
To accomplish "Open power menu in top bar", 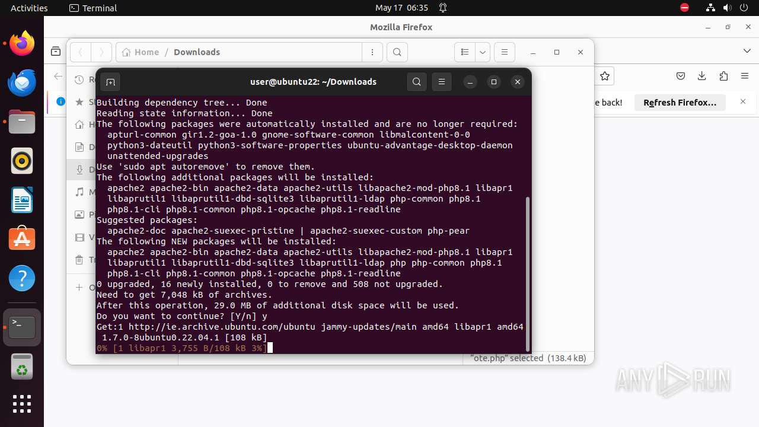I will (744, 8).
